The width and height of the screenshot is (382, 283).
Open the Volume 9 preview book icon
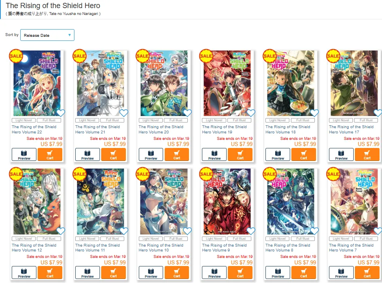pos(214,272)
